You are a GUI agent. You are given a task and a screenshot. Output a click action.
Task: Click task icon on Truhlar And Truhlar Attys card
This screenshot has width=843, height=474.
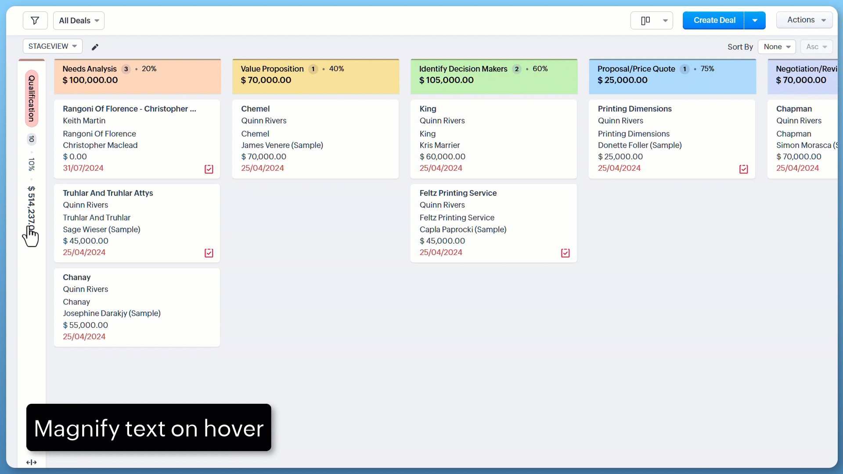pos(209,253)
